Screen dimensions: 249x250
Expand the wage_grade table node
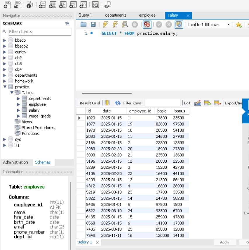[19, 116]
